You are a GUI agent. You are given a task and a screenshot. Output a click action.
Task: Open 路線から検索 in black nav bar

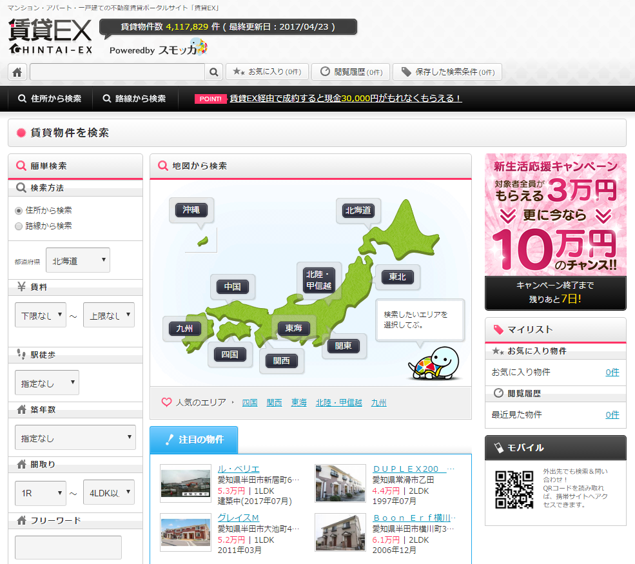pos(135,99)
